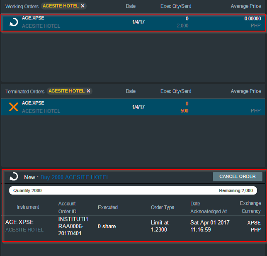
Task: Click the 0.00000 average price value
Action: tap(252, 19)
